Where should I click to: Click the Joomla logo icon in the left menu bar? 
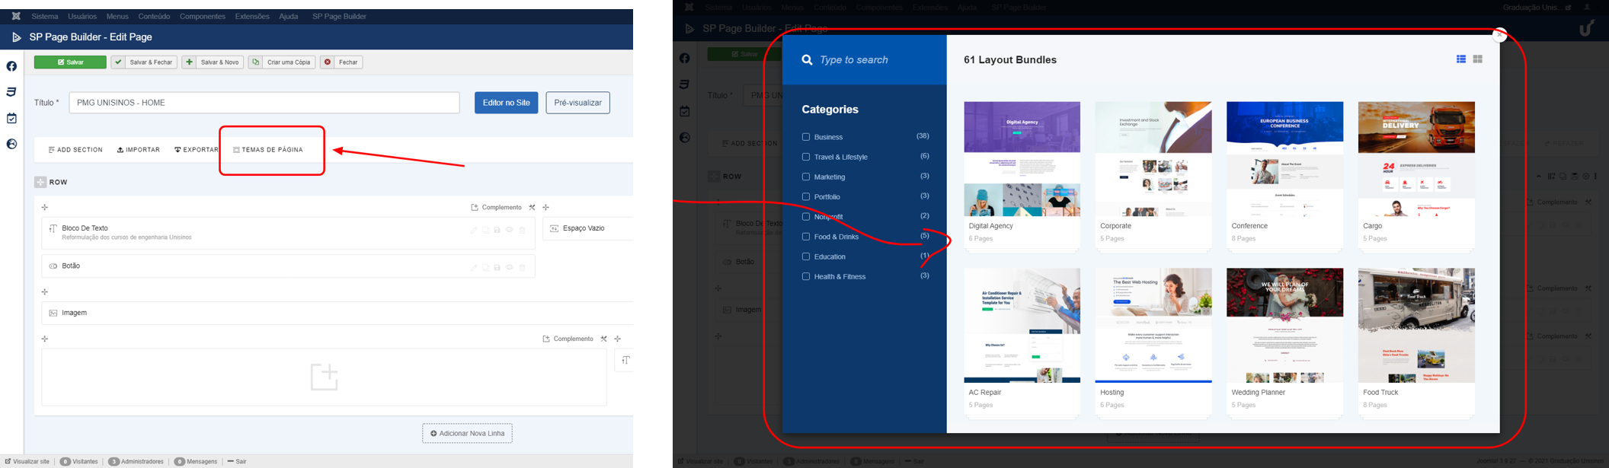tap(15, 16)
